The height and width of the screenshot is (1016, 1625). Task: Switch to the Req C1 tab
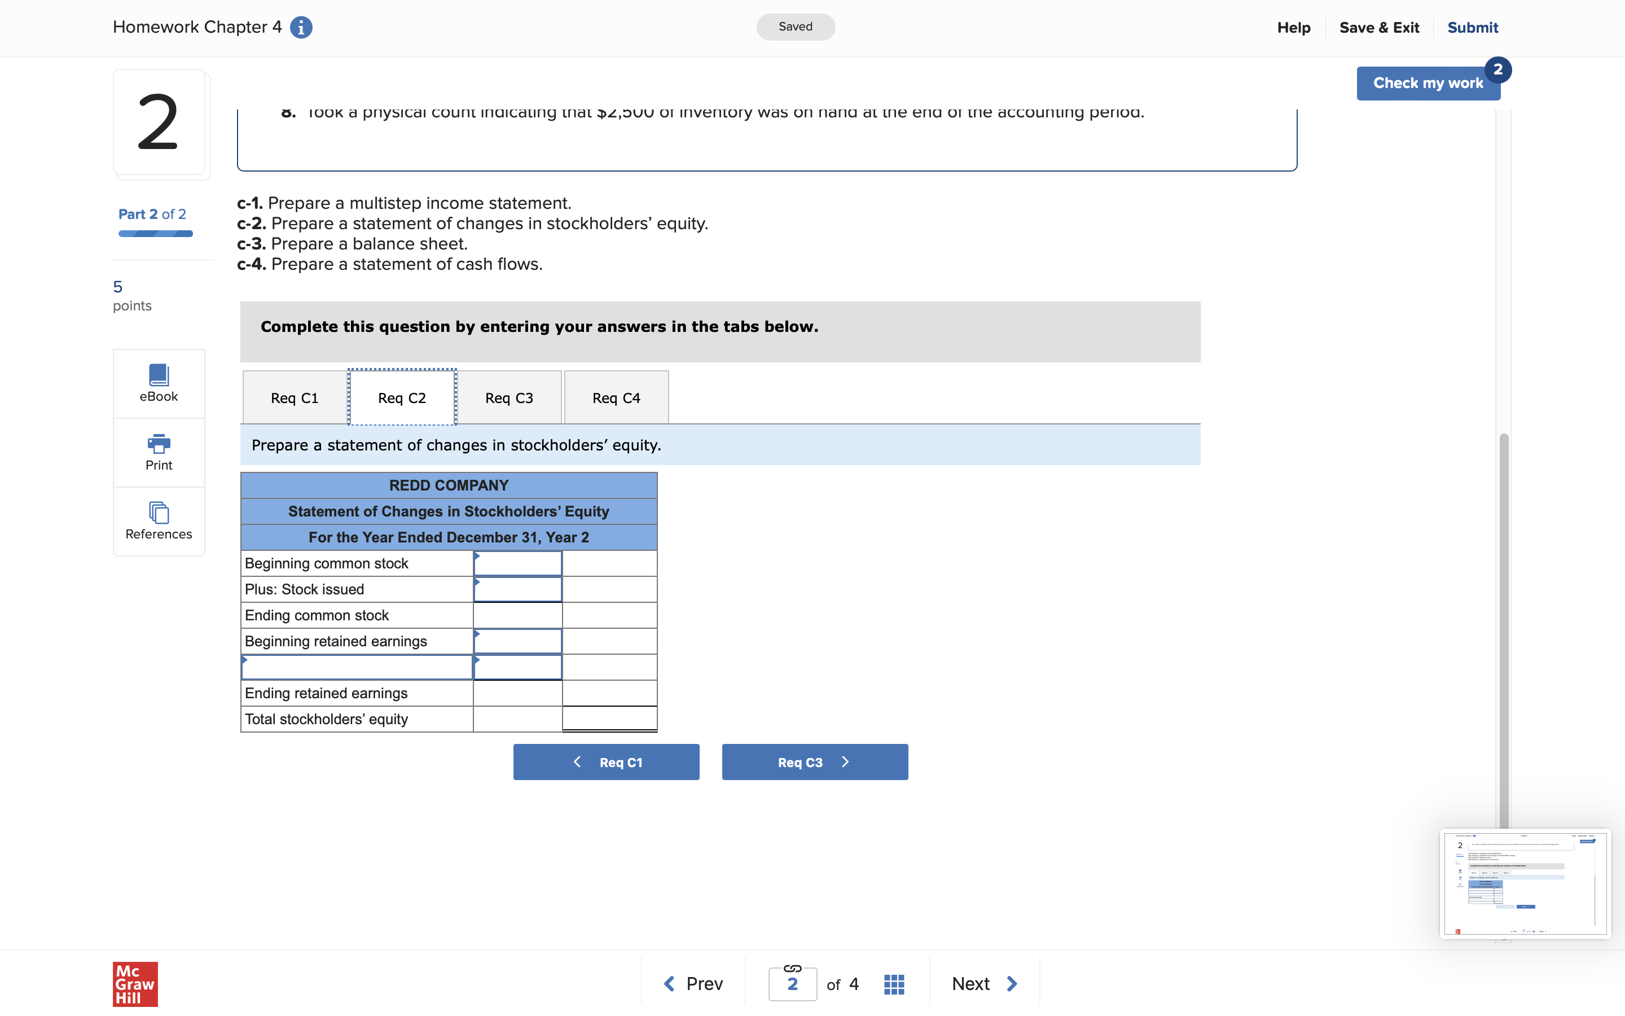294,398
